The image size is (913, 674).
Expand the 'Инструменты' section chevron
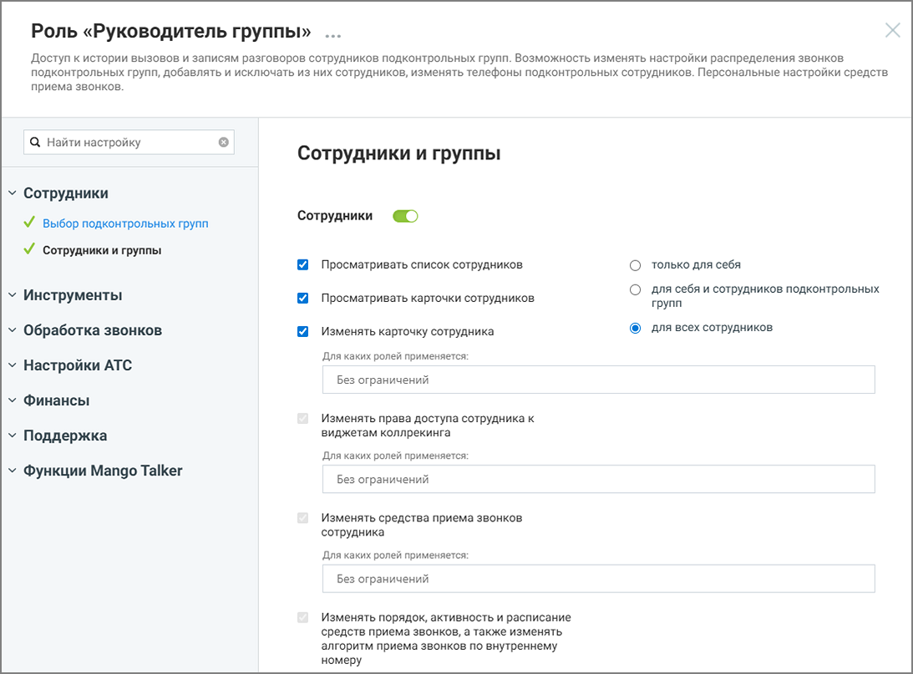coord(13,294)
